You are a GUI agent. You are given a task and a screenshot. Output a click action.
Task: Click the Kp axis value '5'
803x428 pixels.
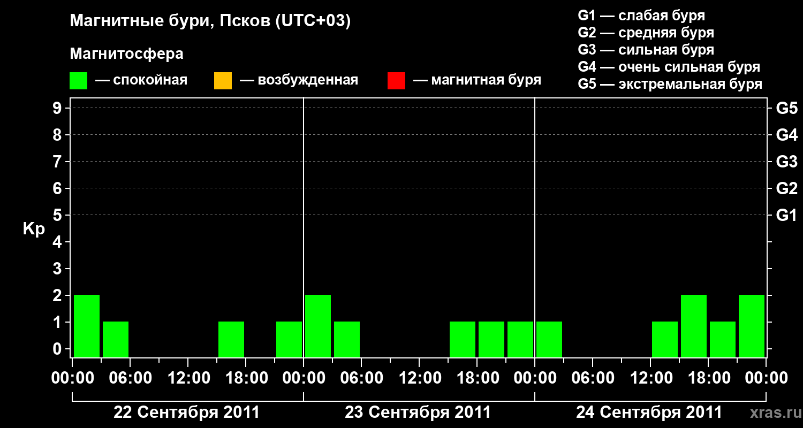click(58, 215)
